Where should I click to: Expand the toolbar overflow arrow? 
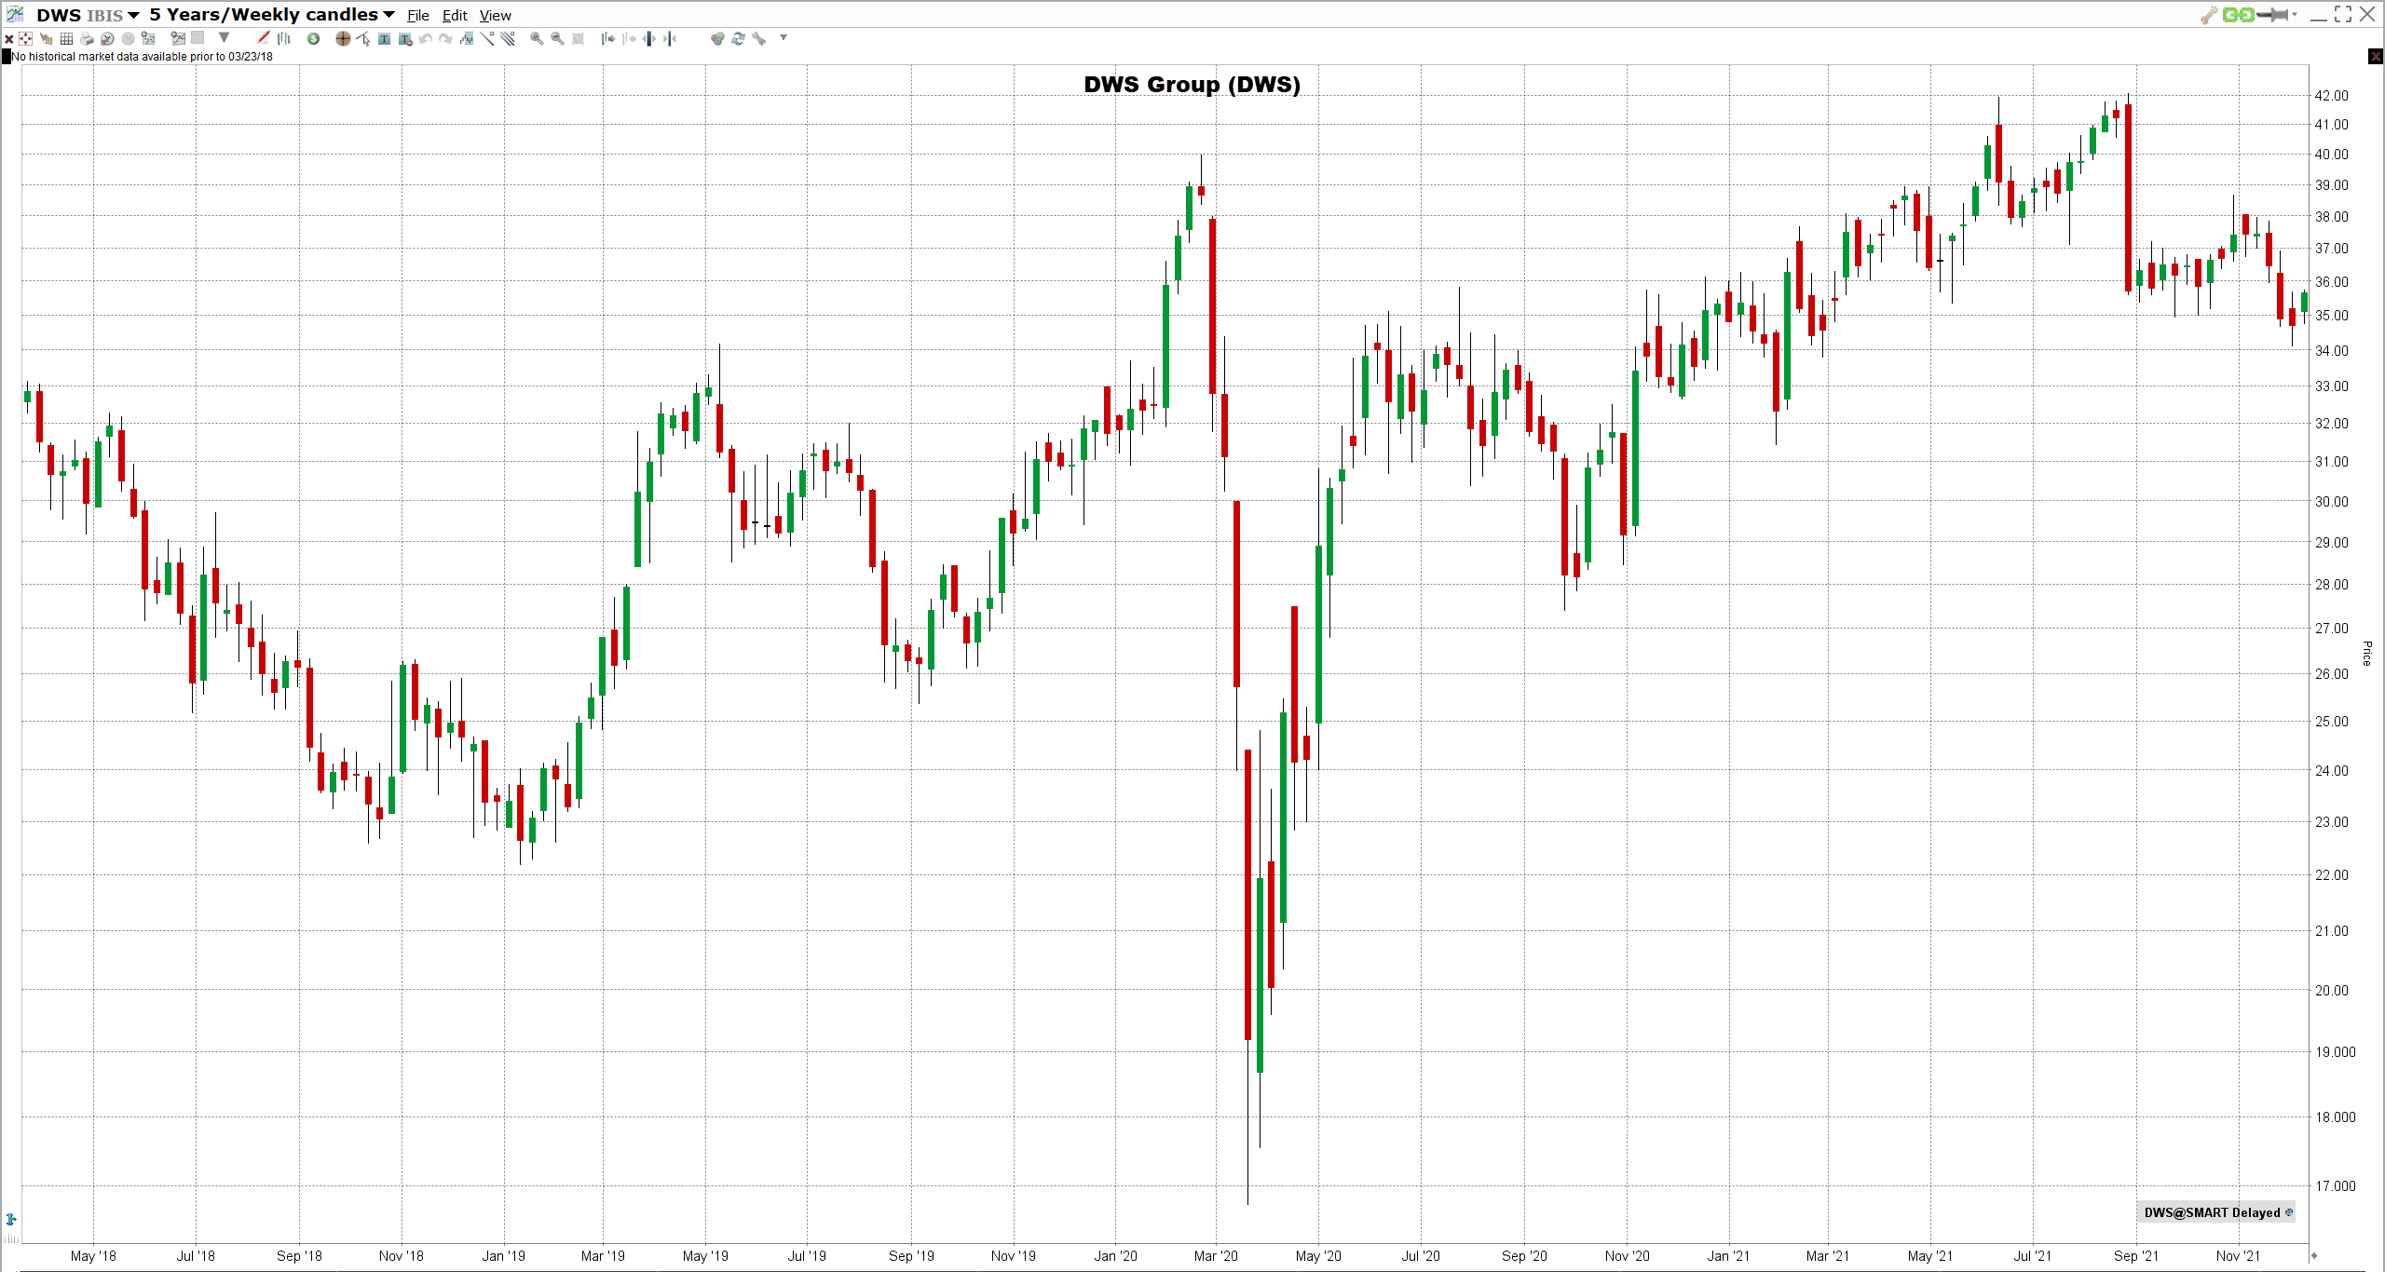point(784,37)
